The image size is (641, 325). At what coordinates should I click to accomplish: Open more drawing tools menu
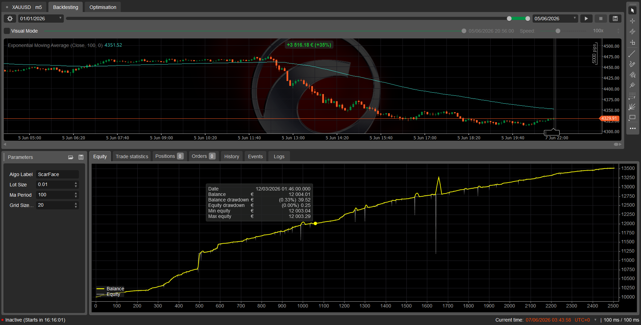coord(632,128)
